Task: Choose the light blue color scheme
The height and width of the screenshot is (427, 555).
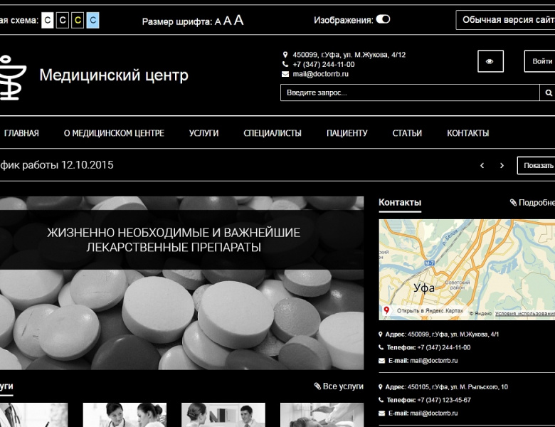Action: [x=92, y=20]
